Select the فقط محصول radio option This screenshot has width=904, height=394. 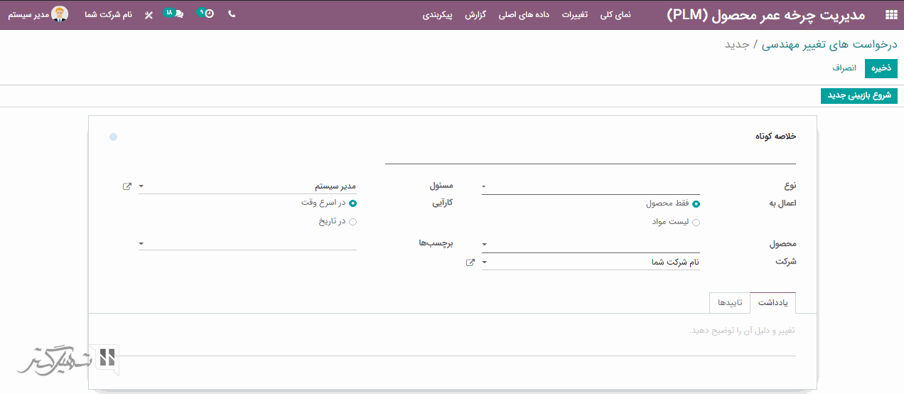pos(696,204)
